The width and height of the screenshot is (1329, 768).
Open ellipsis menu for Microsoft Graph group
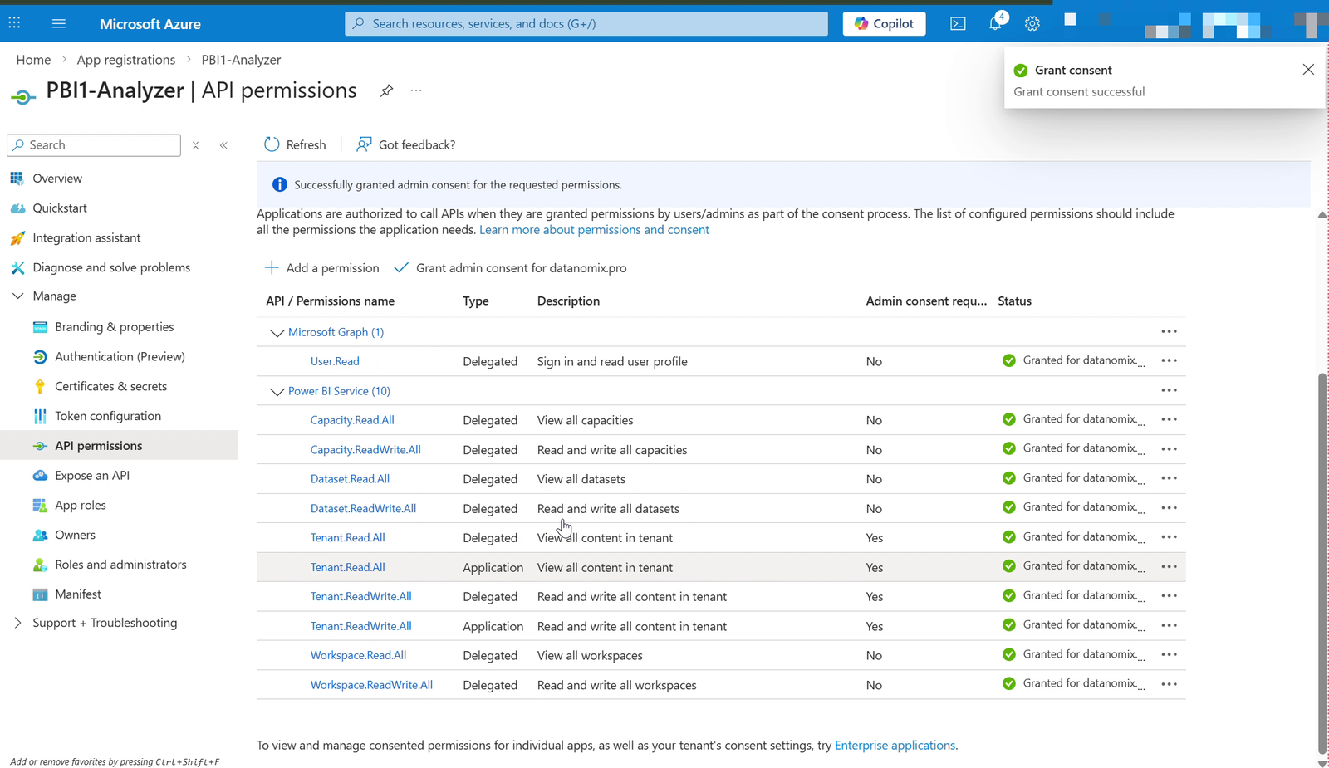(x=1169, y=331)
